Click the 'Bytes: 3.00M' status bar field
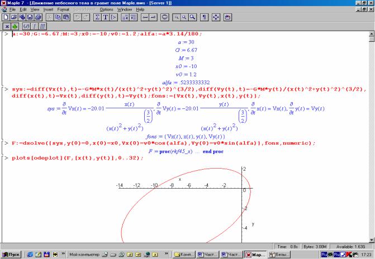Viewport: 375px width, 259px height. pyautogui.click(x=315, y=247)
